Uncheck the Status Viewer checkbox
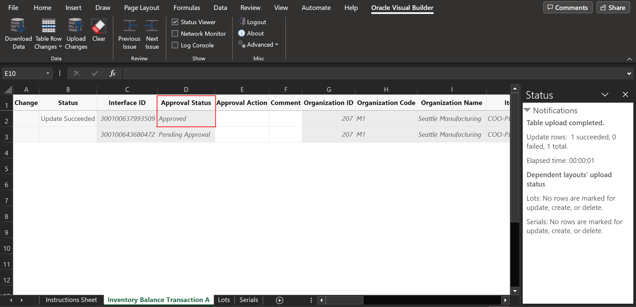Viewport: 636px width, 307px height. coord(175,22)
